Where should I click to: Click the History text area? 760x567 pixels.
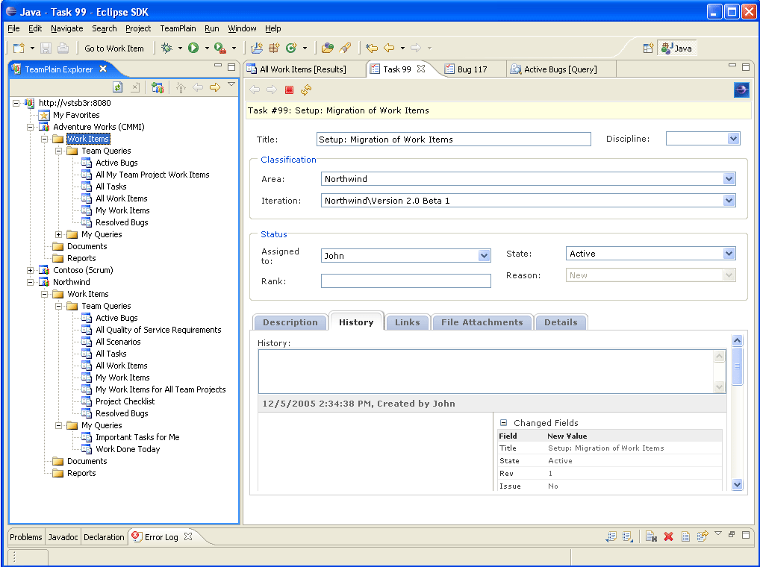486,372
